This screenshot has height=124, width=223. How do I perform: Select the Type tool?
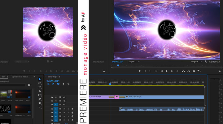[40, 107]
